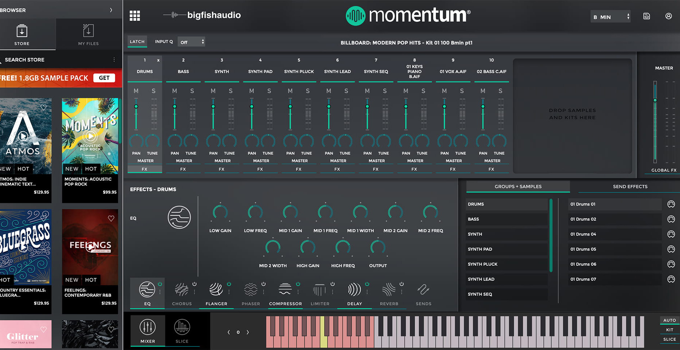Viewport: 680px width, 350px height.
Task: Toggle EQ power on/off
Action: pos(160,284)
